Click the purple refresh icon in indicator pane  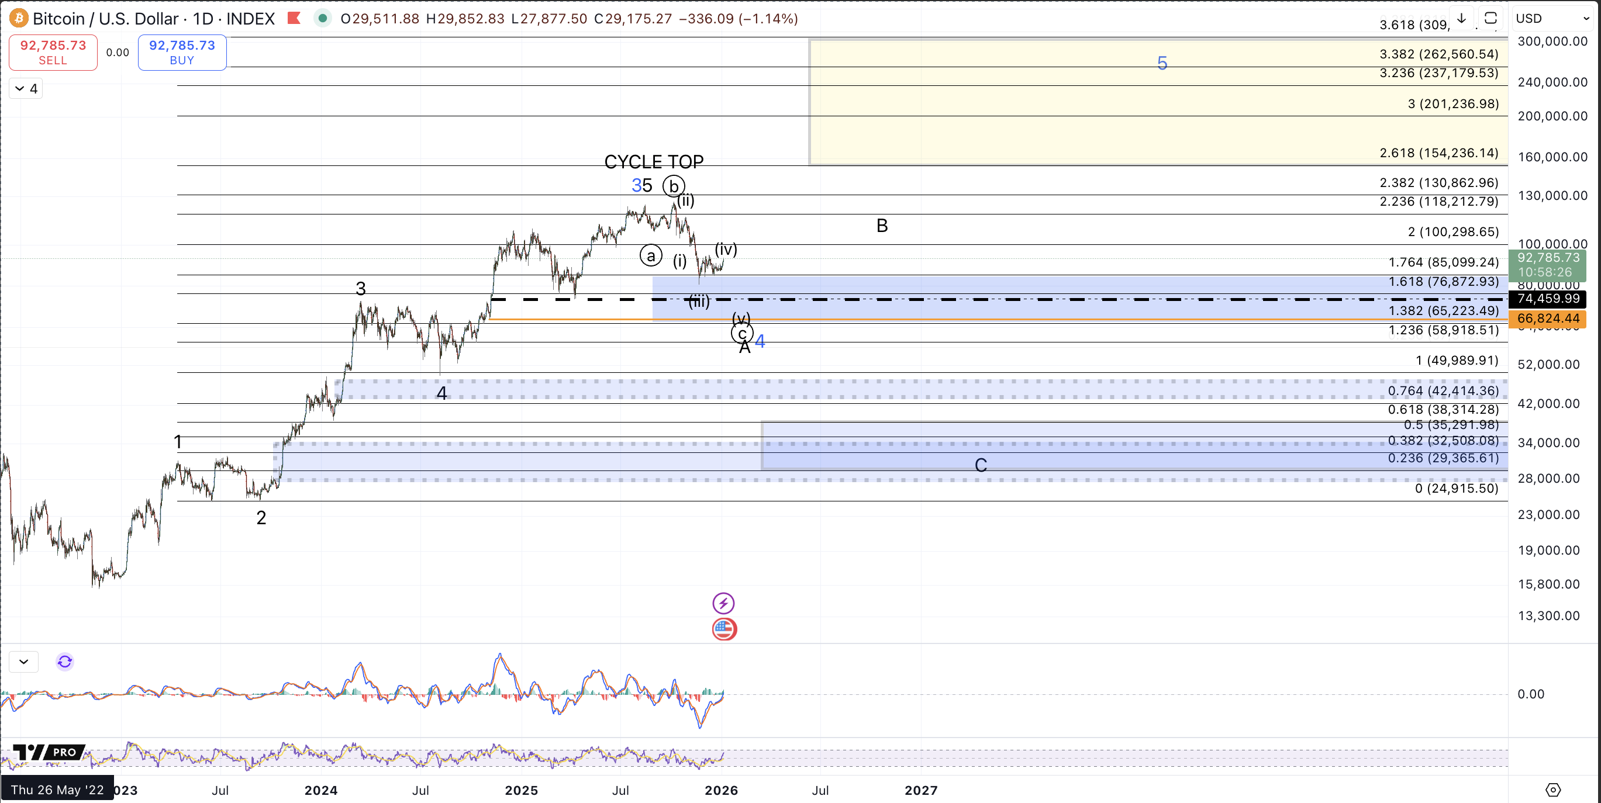65,662
